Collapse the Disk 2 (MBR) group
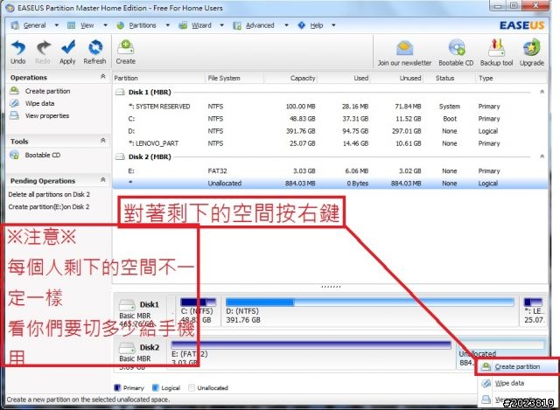Screen dimensions: 560x410 [542, 156]
